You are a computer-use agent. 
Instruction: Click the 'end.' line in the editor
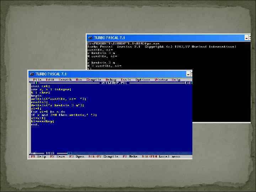tap(35, 124)
